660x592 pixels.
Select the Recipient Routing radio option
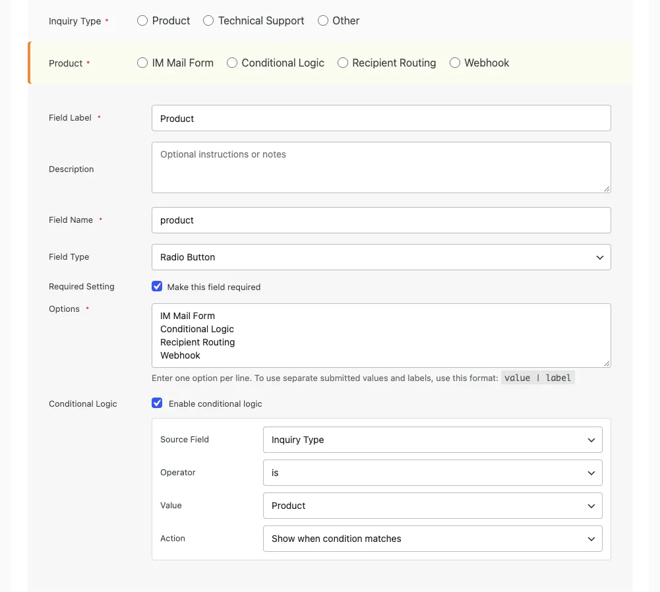coord(343,63)
